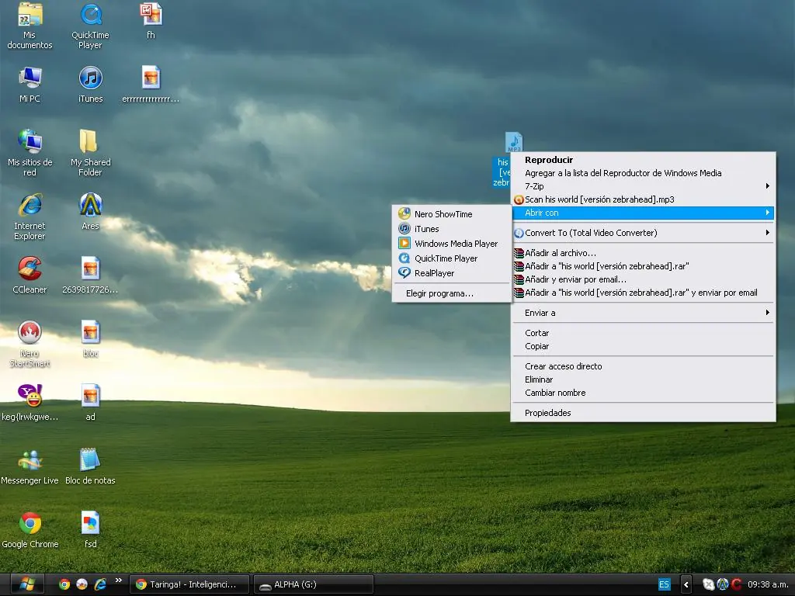Select the ad file icon
The height and width of the screenshot is (596, 795).
tap(90, 403)
